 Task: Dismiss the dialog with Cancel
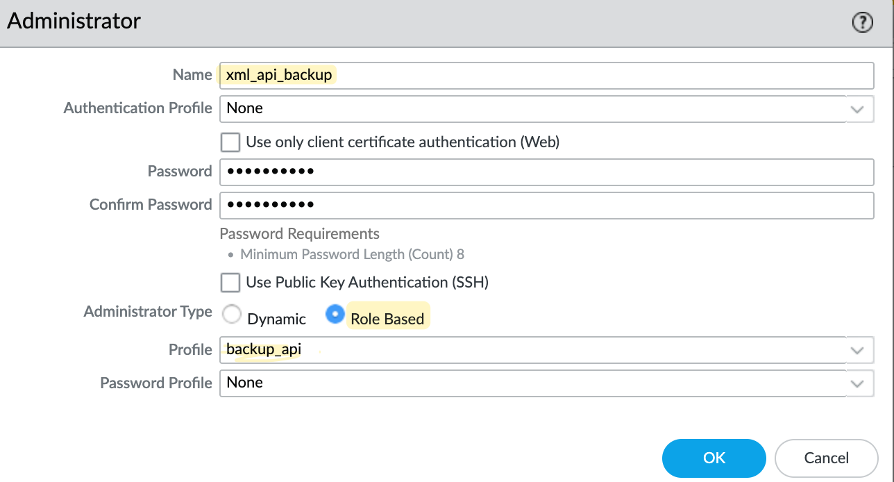click(x=826, y=458)
